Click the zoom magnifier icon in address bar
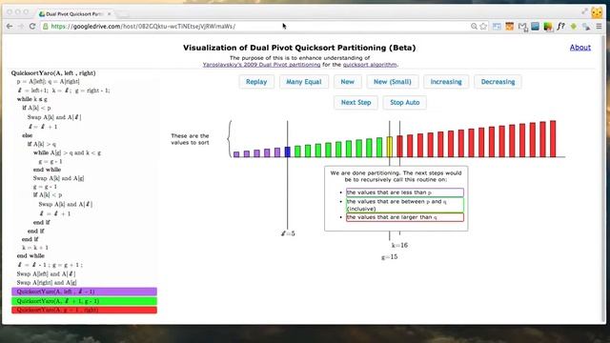The height and width of the screenshot is (343, 610). tap(474, 27)
